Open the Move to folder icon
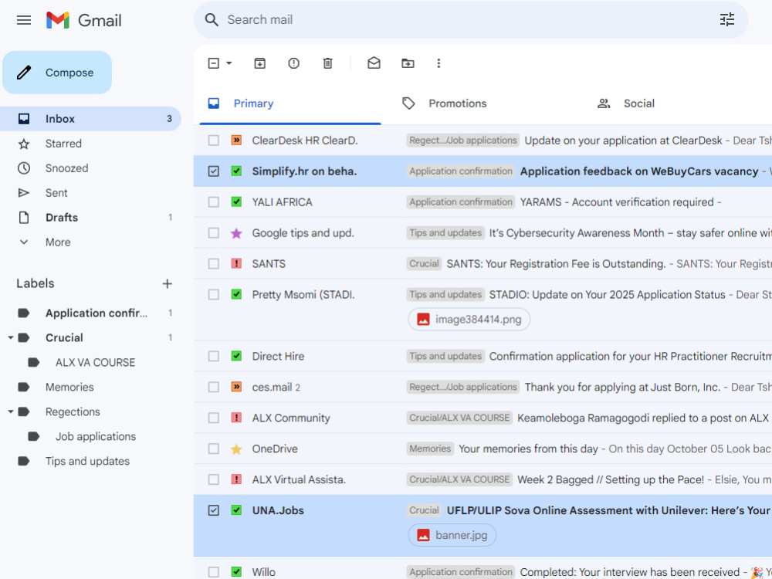The width and height of the screenshot is (772, 579). click(408, 63)
